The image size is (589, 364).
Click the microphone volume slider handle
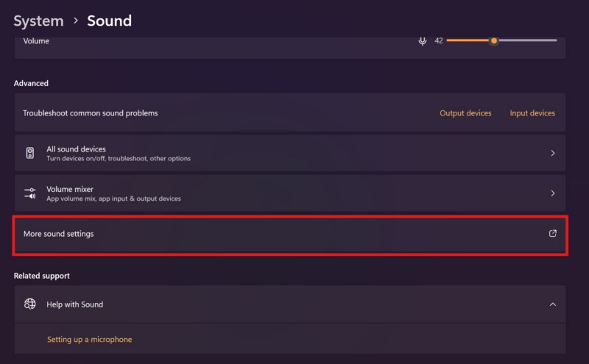pyautogui.click(x=494, y=41)
